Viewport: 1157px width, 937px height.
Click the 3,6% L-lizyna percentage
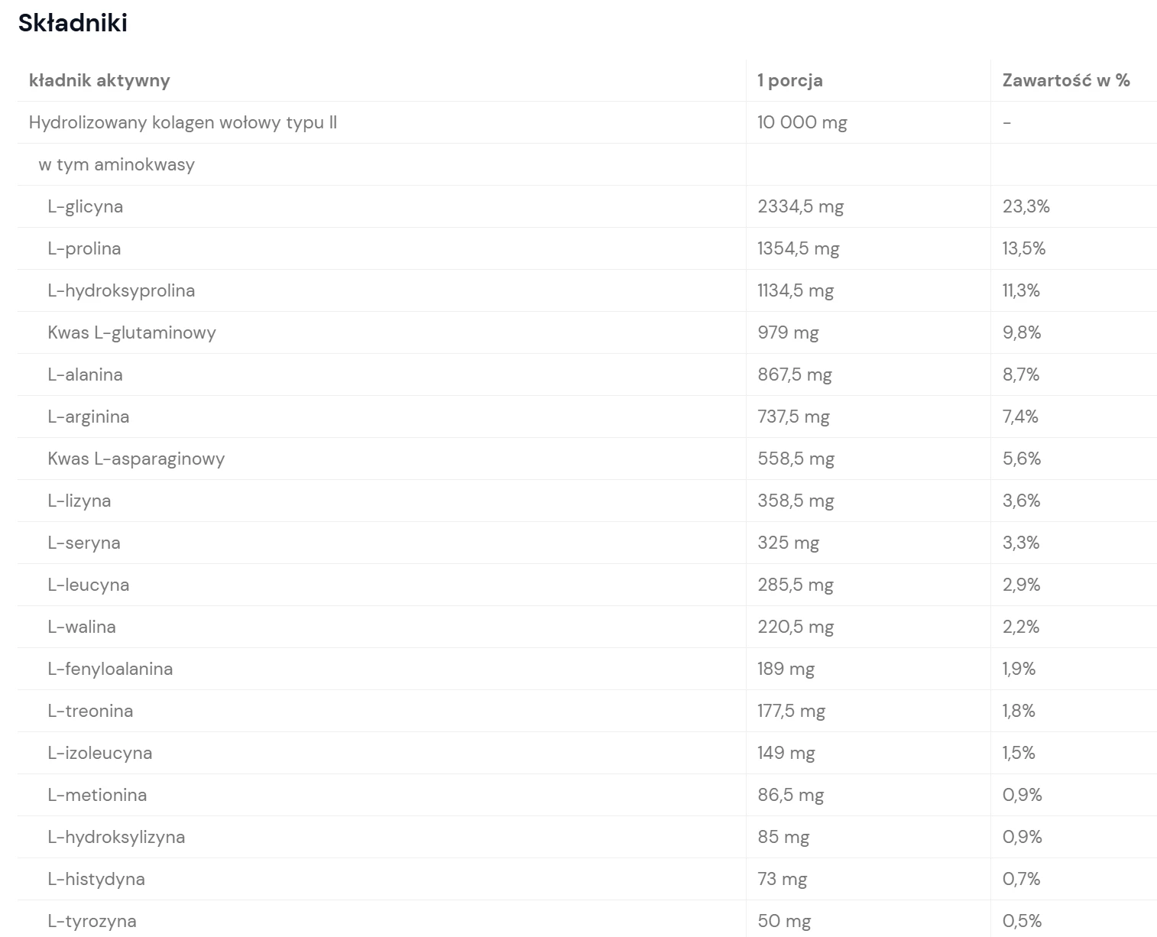1021,501
